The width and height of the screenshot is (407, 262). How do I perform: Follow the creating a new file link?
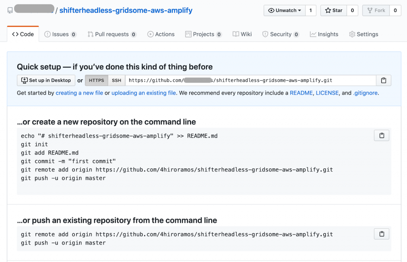[x=79, y=93]
